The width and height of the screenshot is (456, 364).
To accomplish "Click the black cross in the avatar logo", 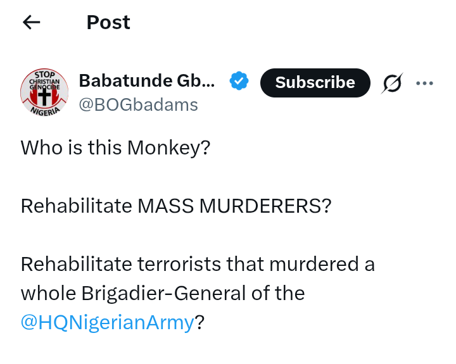I will [x=44, y=96].
